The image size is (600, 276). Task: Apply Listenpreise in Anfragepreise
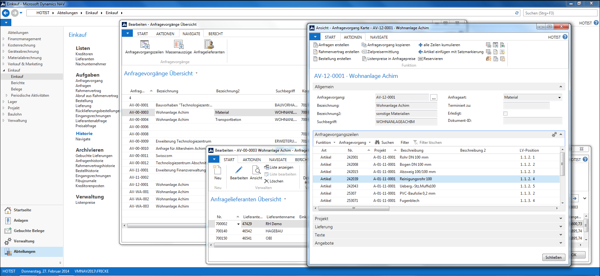point(389,59)
